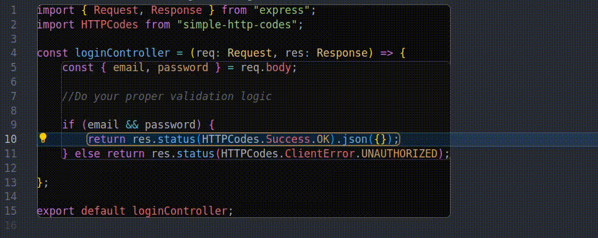Click loginController in the const declaration
This screenshot has height=238, width=598.
pyautogui.click(x=122, y=53)
